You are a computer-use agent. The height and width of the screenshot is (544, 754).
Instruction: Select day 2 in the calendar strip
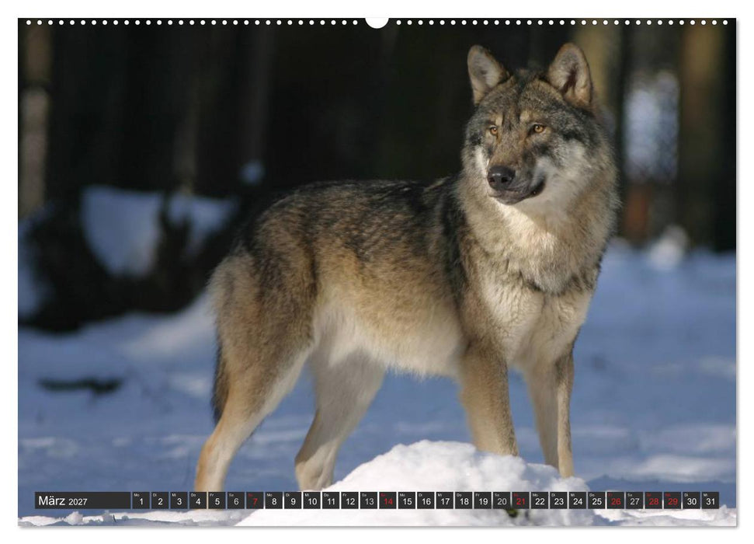(160, 500)
